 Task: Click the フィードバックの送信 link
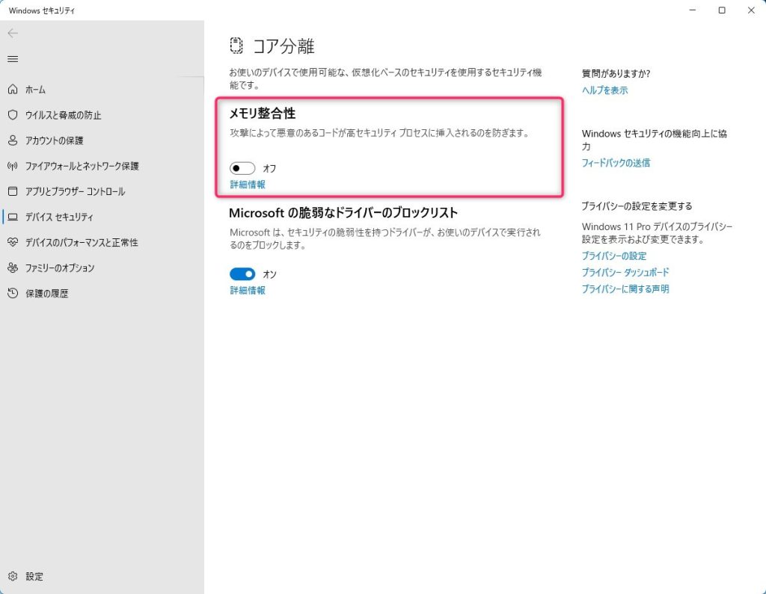tap(616, 163)
